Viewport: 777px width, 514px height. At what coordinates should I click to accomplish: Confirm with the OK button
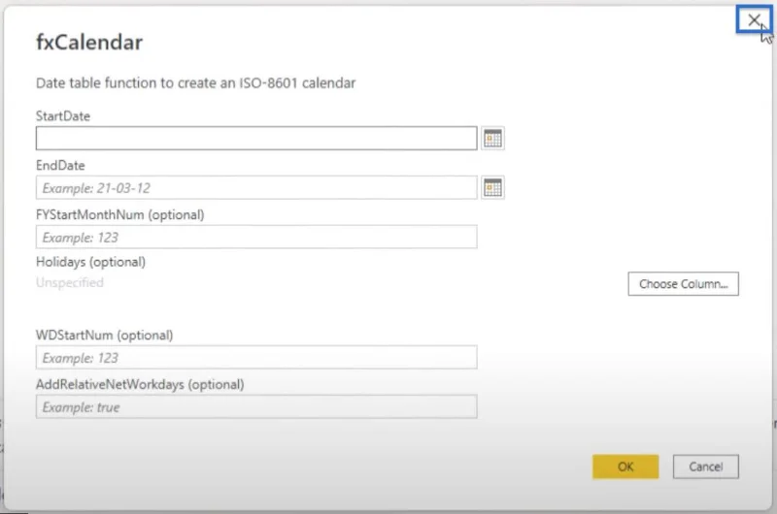point(625,466)
